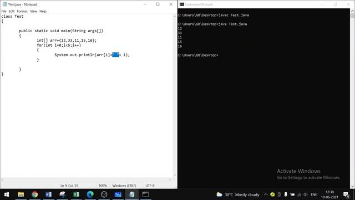Open Microsoft Word from the taskbar

coord(48,194)
